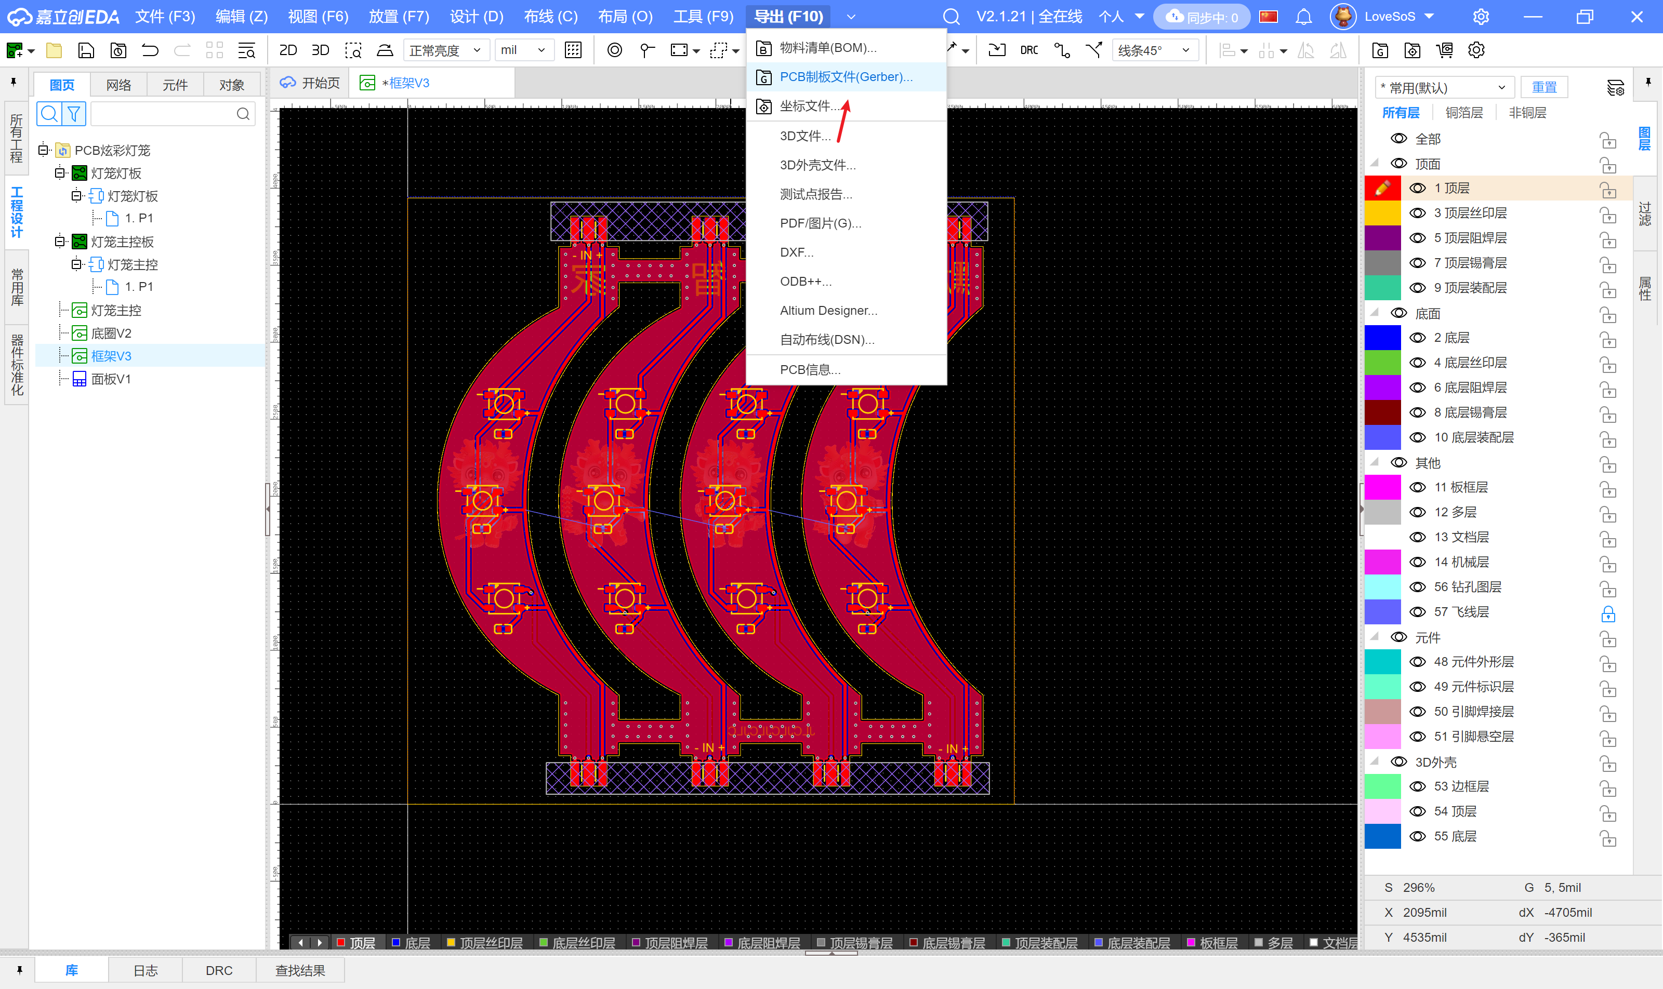The width and height of the screenshot is (1663, 989).
Task: Click the magenta 11 板框层 color swatch
Action: tap(1382, 487)
